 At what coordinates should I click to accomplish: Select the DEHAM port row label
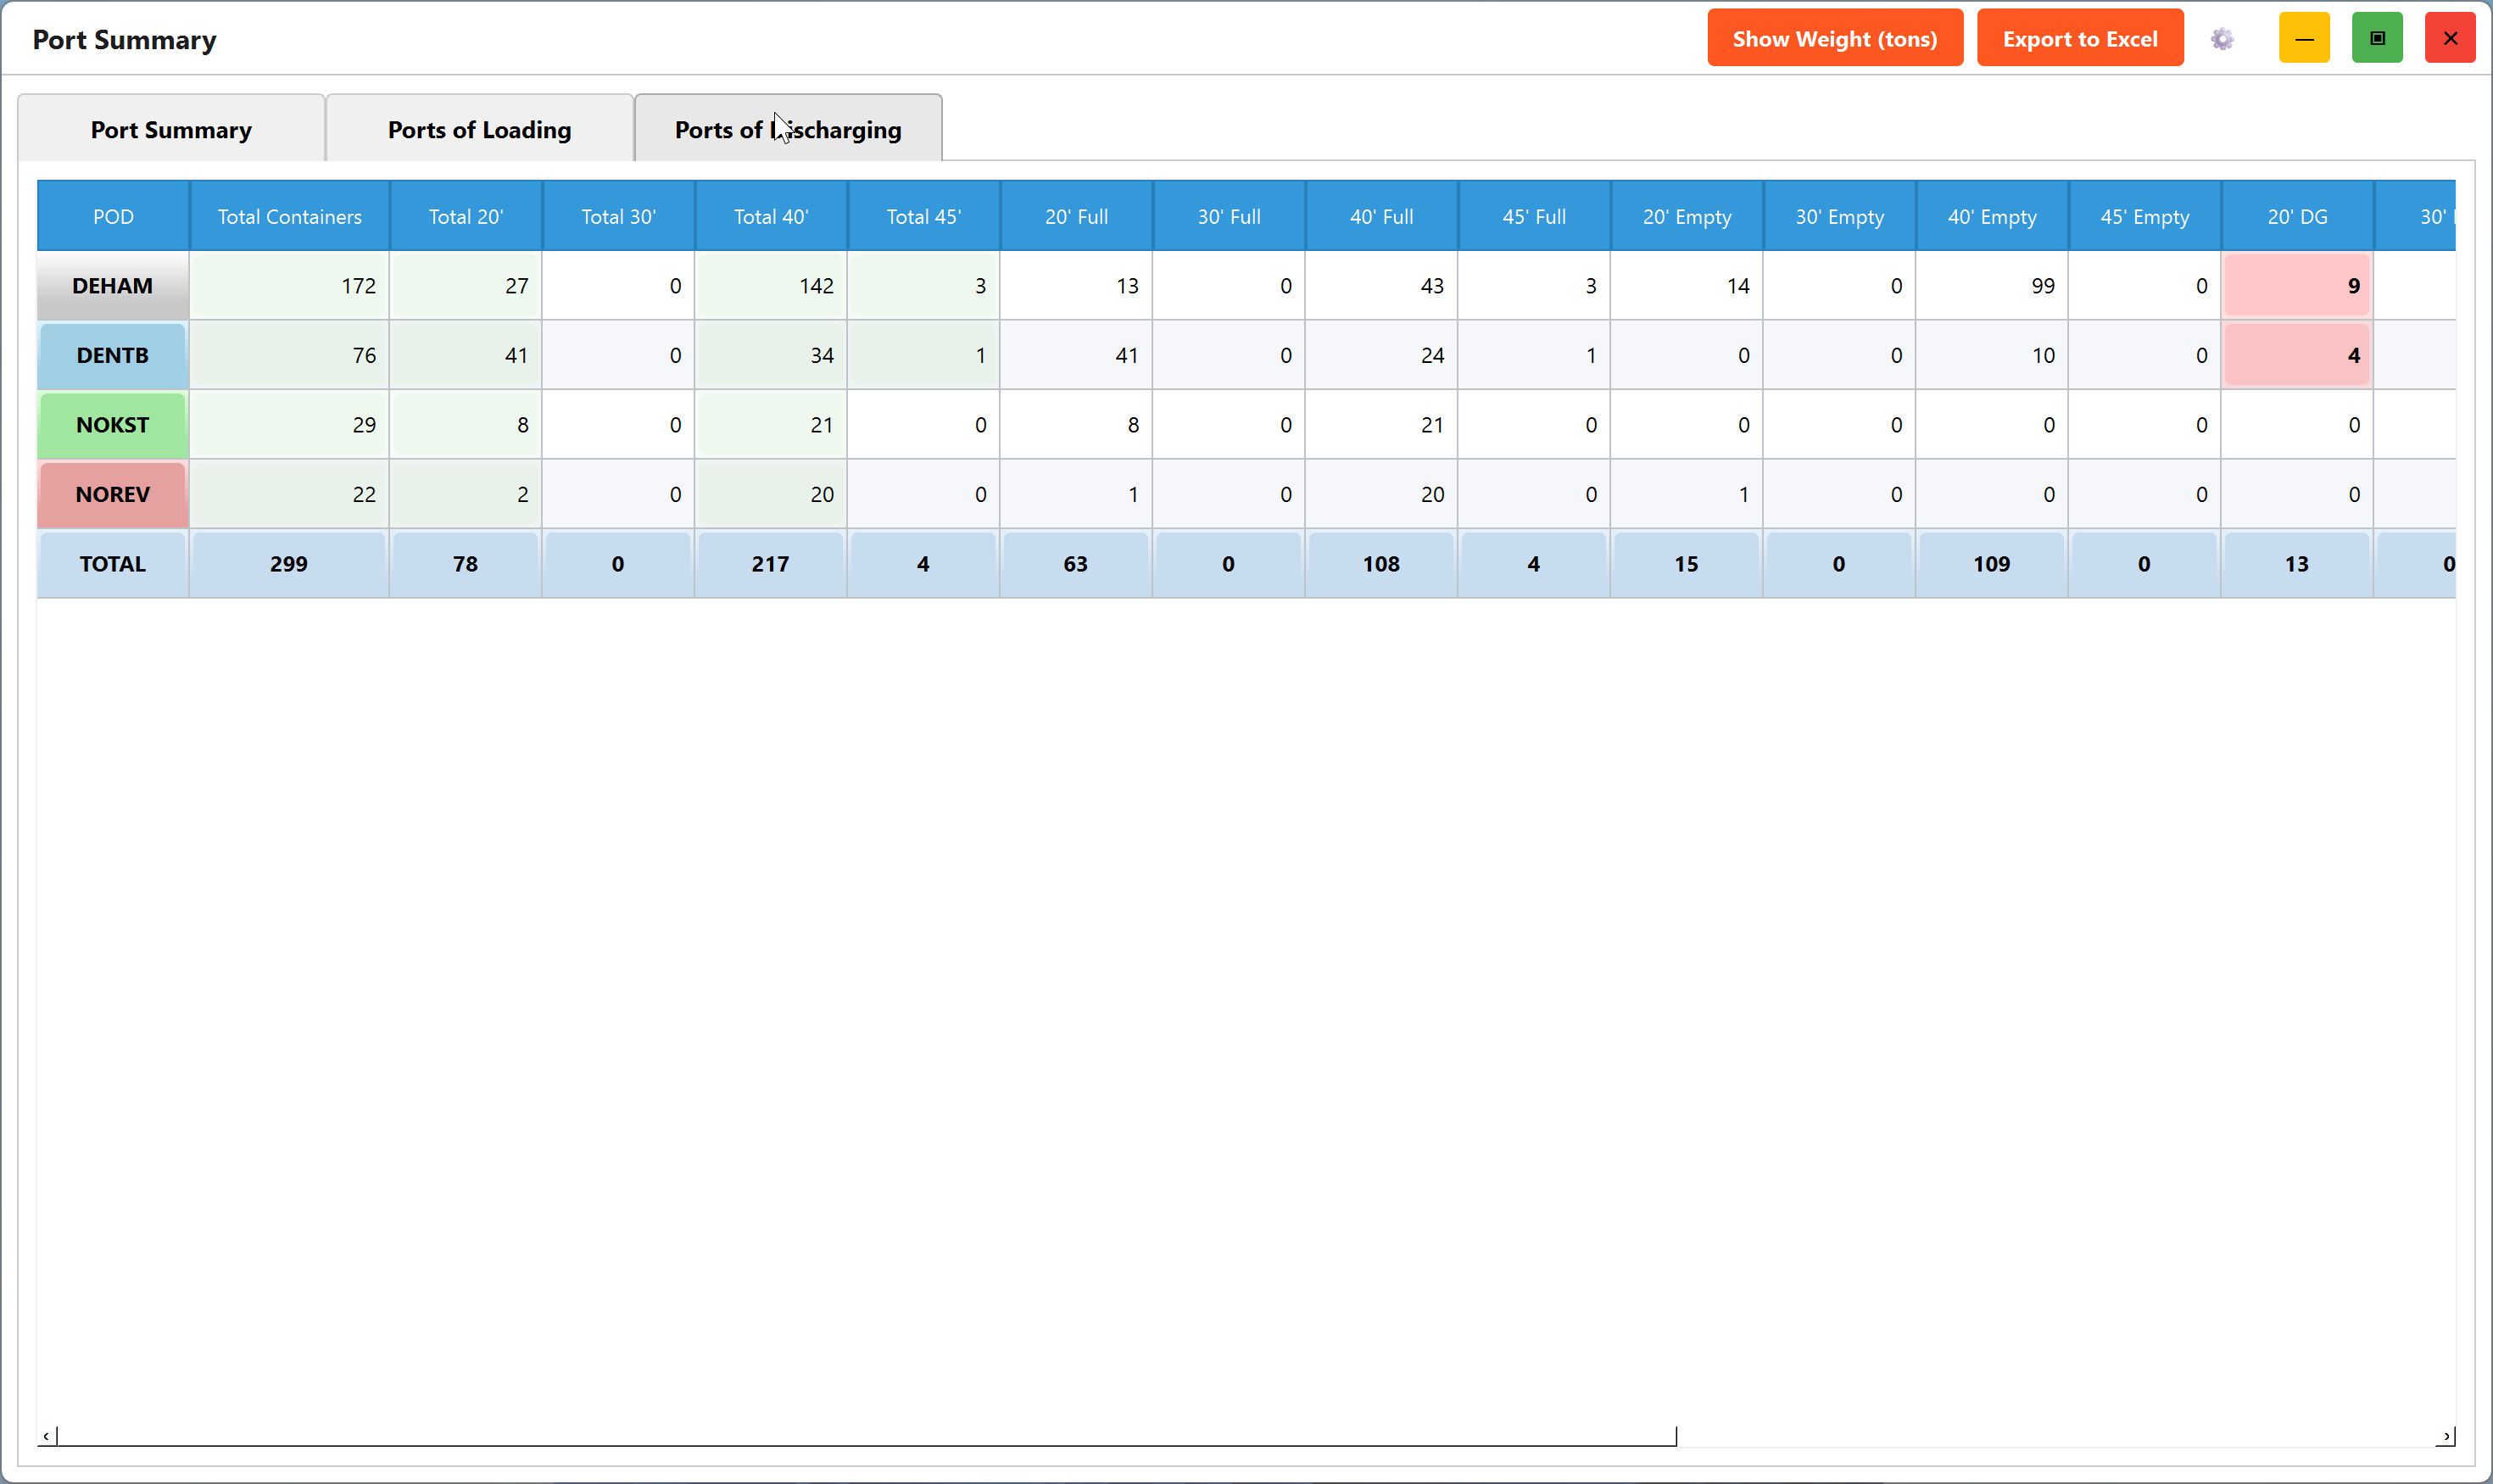coord(113,285)
